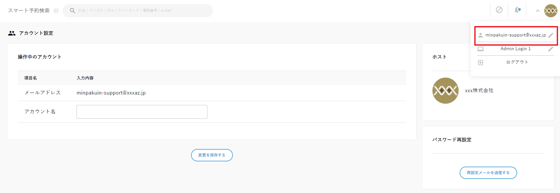
Task: Click the logout arrow icon
Action: 480,63
